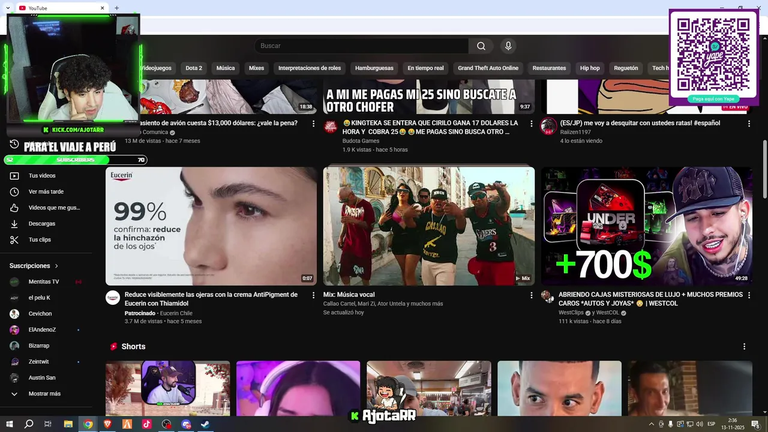
Task: Open the Shorts shelf options menu
Action: coord(744,347)
